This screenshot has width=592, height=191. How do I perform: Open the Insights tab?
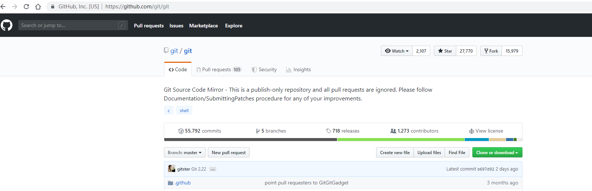[299, 69]
